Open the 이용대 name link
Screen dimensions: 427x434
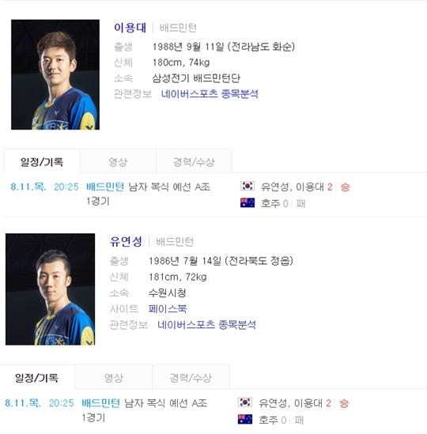click(x=130, y=28)
